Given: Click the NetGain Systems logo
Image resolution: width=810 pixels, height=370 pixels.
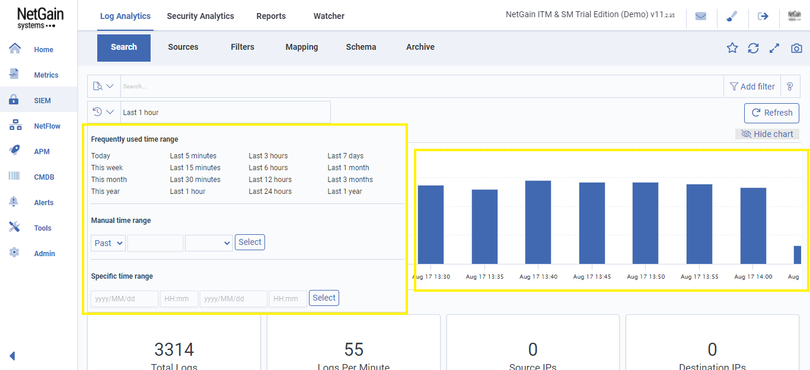Looking at the screenshot, I should [x=40, y=18].
